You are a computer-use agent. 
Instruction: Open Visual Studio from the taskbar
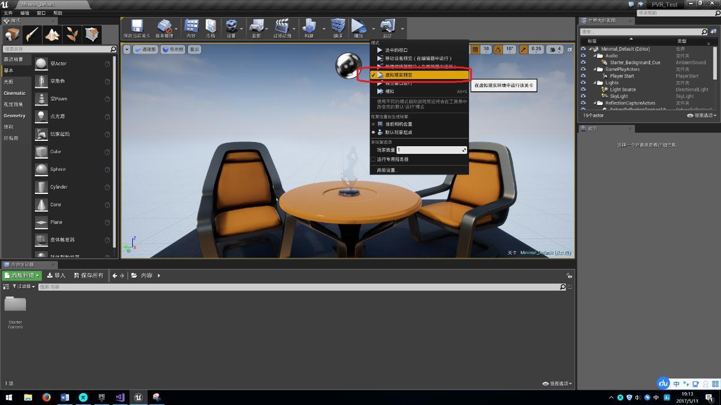click(x=120, y=397)
